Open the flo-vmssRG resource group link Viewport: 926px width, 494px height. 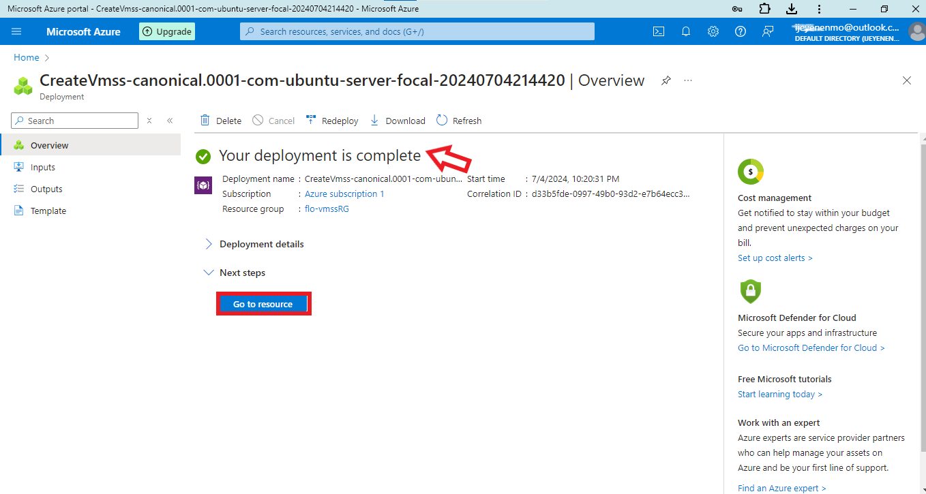click(x=327, y=209)
